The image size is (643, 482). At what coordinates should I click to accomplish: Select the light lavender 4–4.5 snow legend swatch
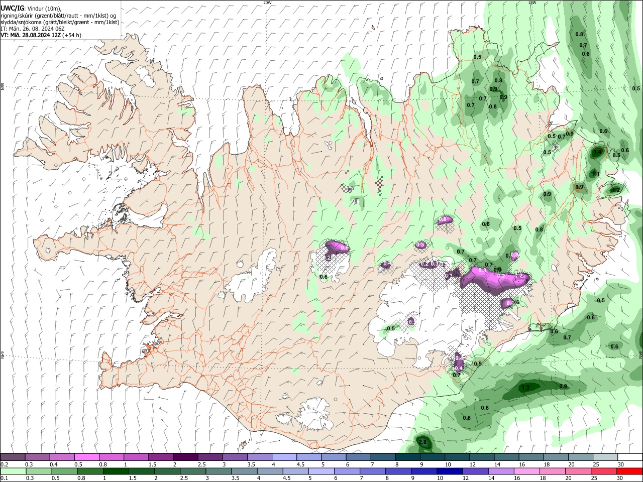click(284, 457)
